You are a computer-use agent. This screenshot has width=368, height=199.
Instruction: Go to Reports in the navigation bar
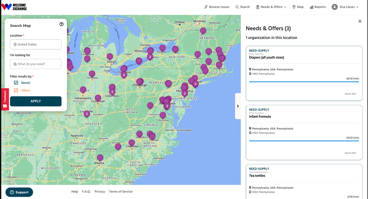click(318, 7)
